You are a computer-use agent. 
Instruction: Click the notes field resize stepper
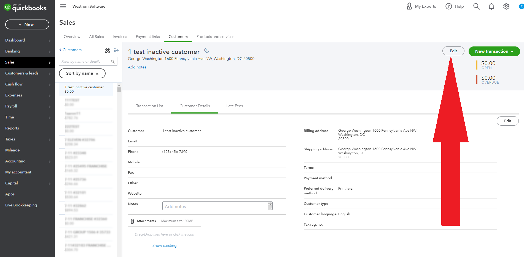pyautogui.click(x=270, y=204)
